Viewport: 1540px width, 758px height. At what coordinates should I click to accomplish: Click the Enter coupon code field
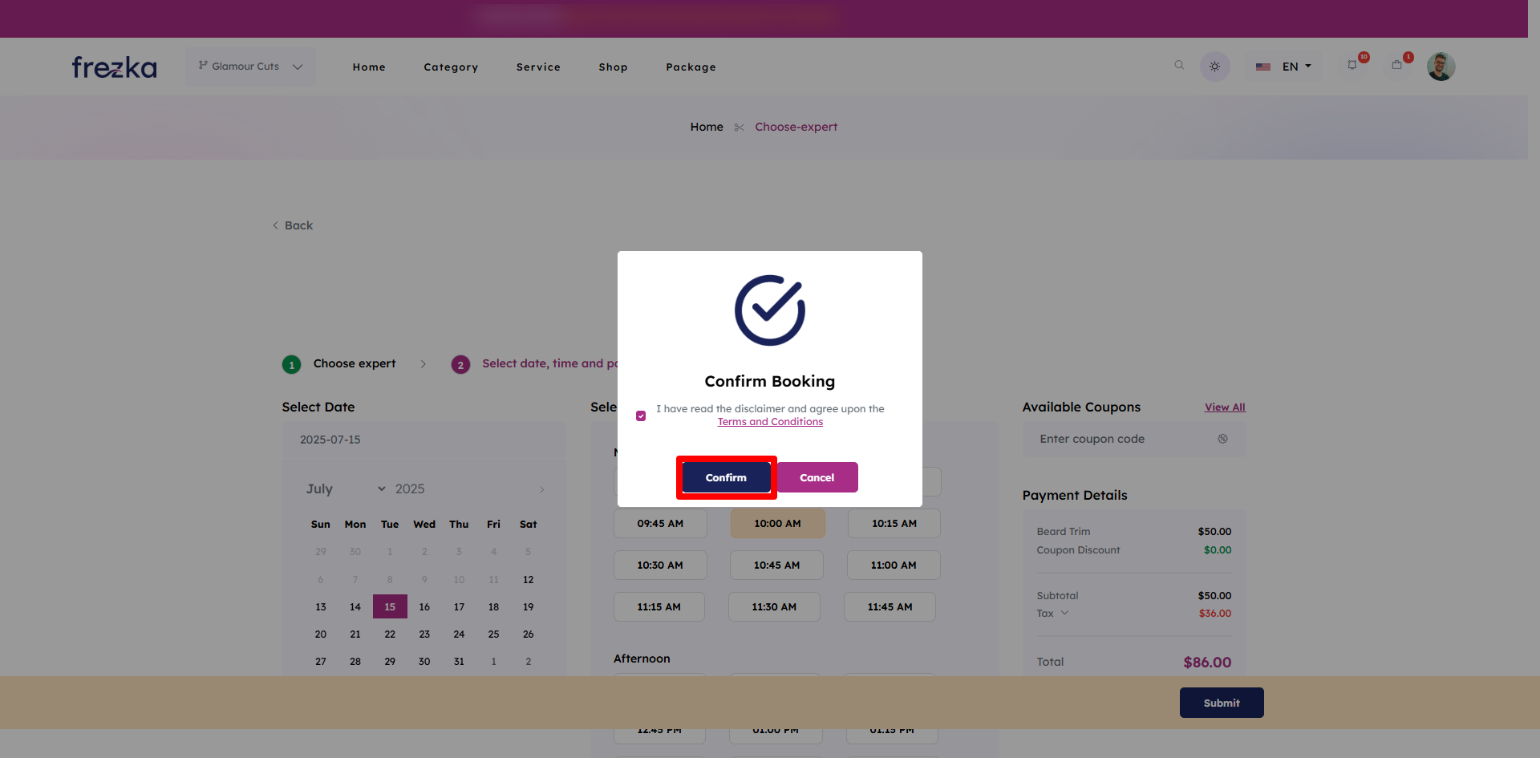1123,439
